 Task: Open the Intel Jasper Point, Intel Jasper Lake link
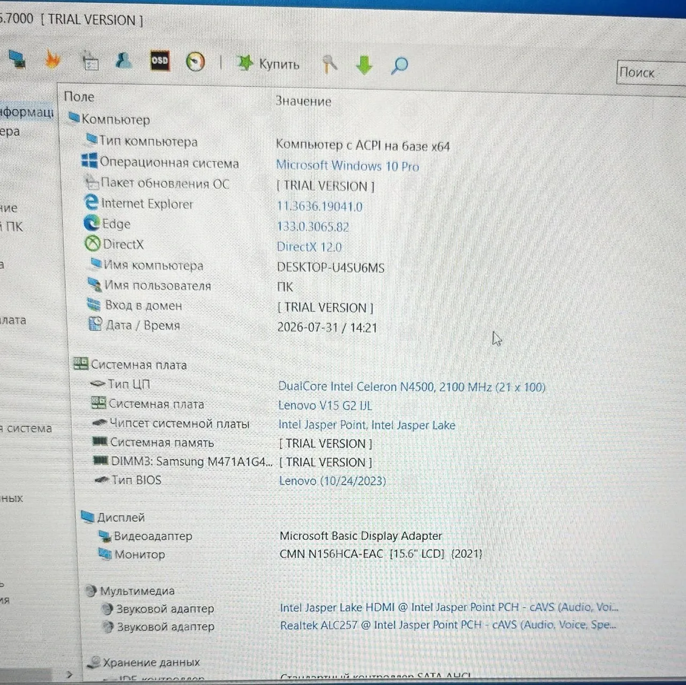(367, 425)
